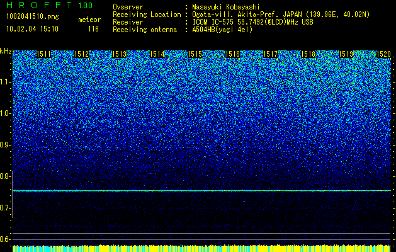The image size is (396, 252).
Task: Click the Receiver field label
Action: 128,22
